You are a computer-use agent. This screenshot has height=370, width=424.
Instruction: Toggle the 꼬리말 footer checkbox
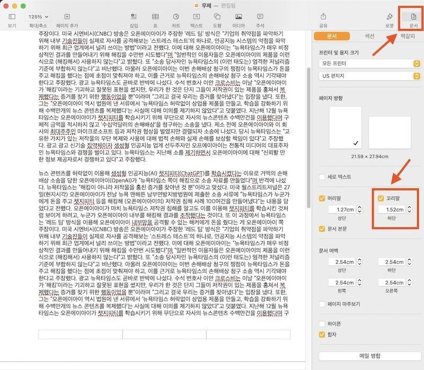click(381, 198)
